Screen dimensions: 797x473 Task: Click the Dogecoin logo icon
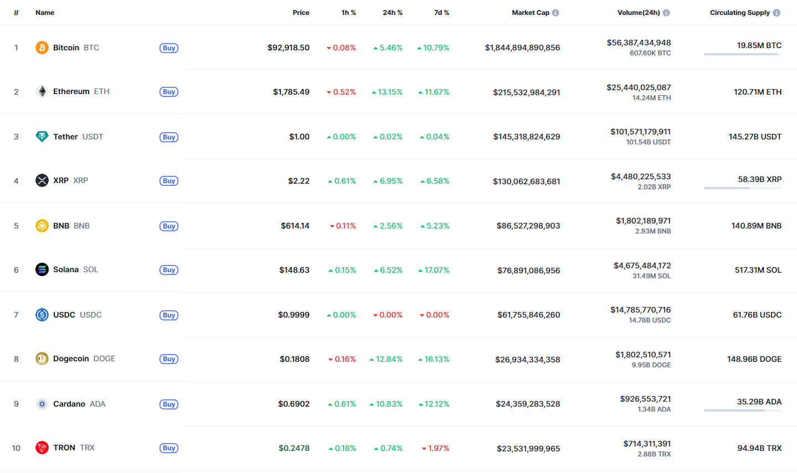42,358
